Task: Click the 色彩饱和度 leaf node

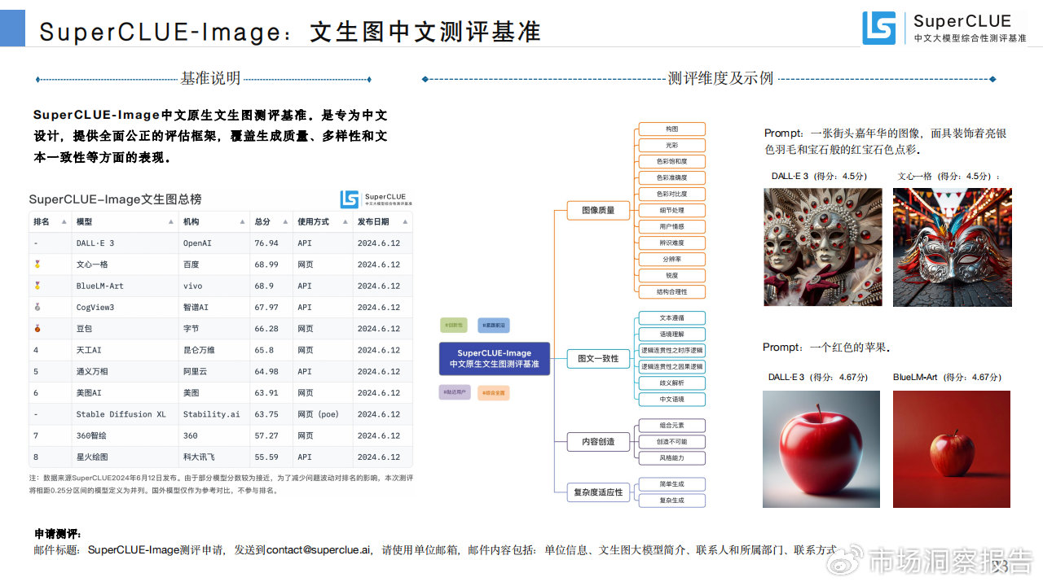Action: [671, 162]
